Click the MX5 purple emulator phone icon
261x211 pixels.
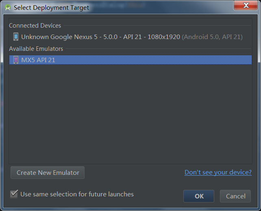16,60
